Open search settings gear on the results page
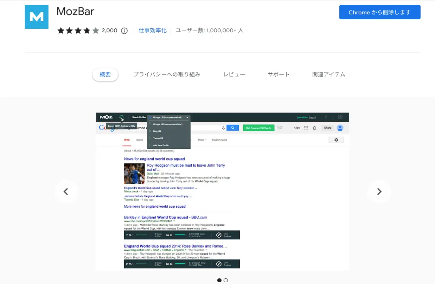The width and height of the screenshot is (435, 284). coord(337,140)
